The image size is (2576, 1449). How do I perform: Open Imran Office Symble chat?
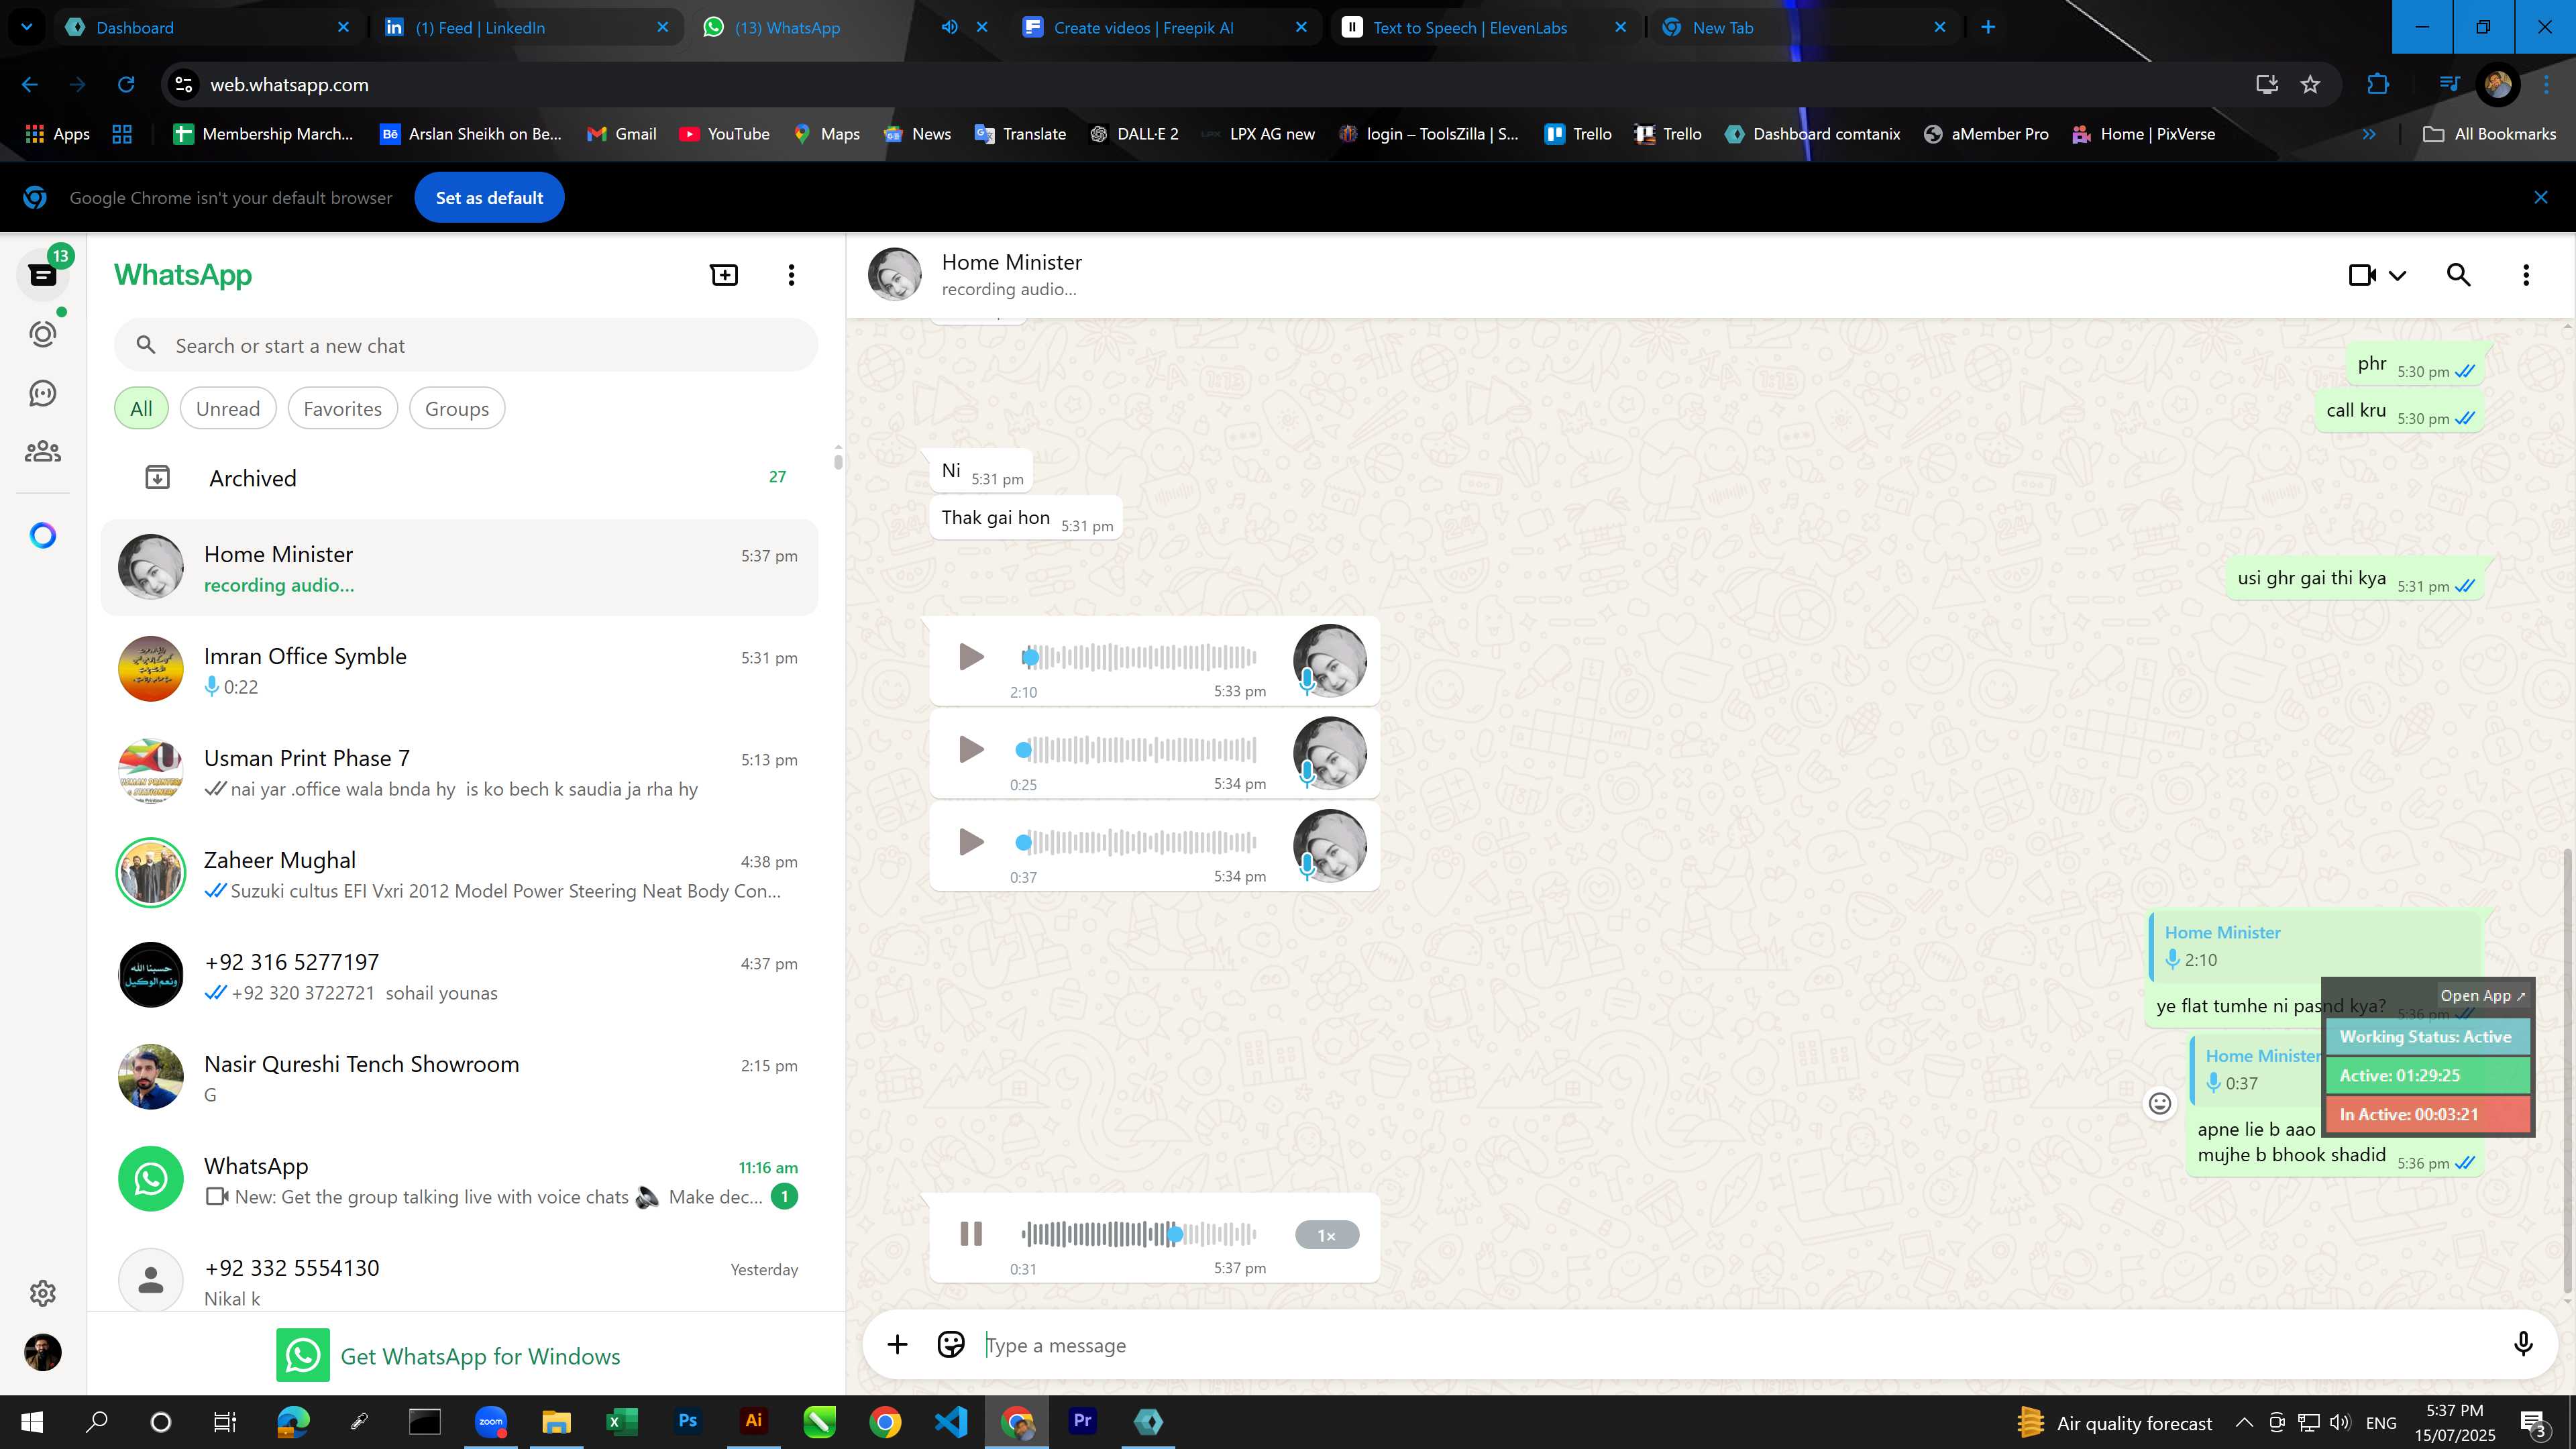460,670
